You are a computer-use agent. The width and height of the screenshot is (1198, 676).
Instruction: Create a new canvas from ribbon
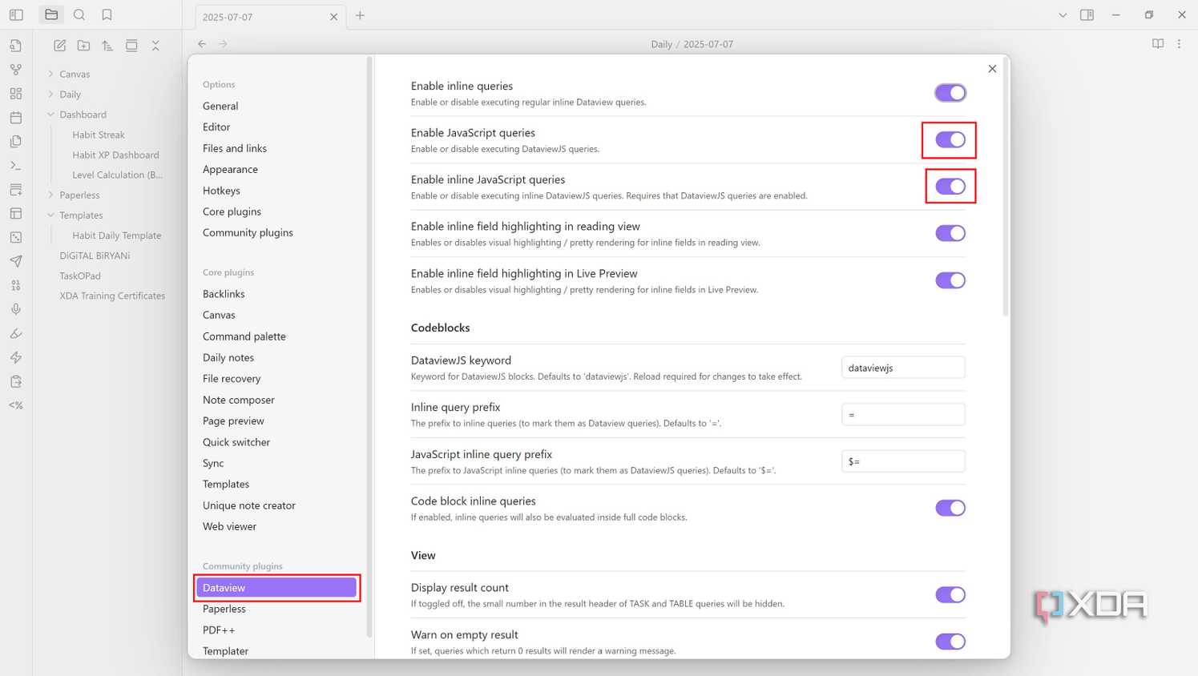pyautogui.click(x=16, y=94)
